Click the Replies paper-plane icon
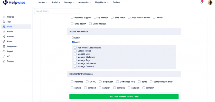215x102 pixels. 4,36
